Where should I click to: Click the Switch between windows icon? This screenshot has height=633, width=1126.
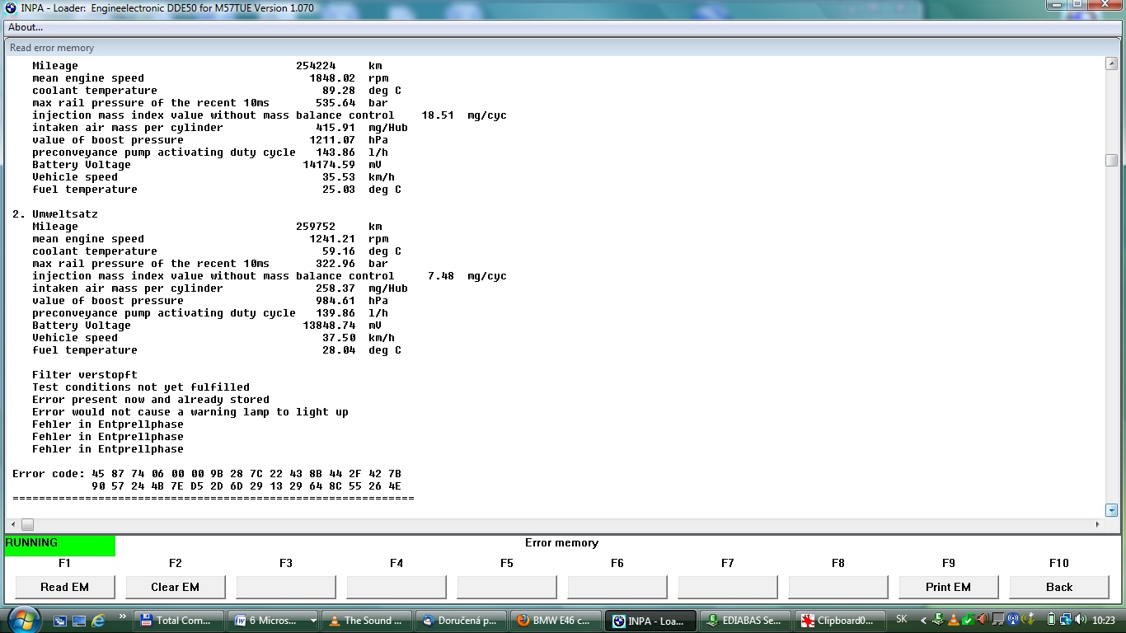pos(79,620)
